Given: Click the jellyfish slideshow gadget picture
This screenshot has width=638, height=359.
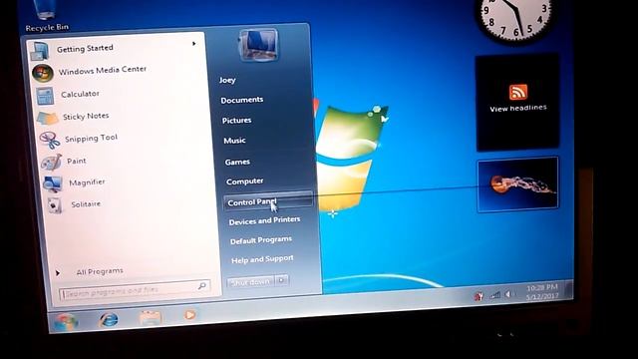Looking at the screenshot, I should tap(517, 185).
